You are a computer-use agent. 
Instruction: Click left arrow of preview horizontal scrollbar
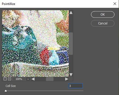[33, 79]
